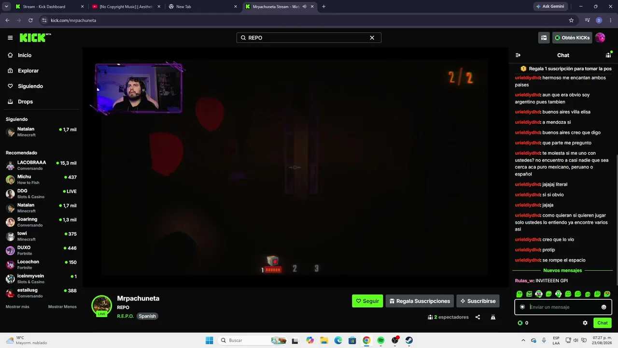This screenshot has width=618, height=348.
Task: Click the R.E.P.O. game category link
Action: point(125,316)
